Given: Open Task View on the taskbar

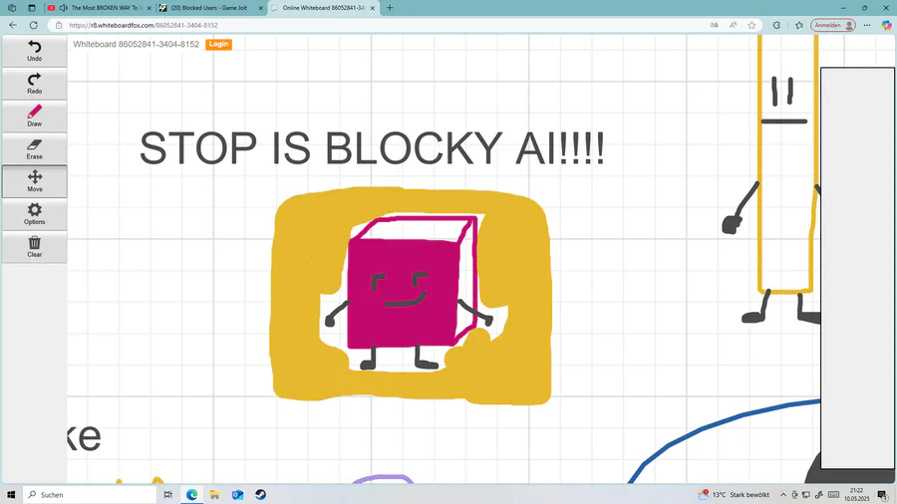Looking at the screenshot, I should [x=167, y=494].
